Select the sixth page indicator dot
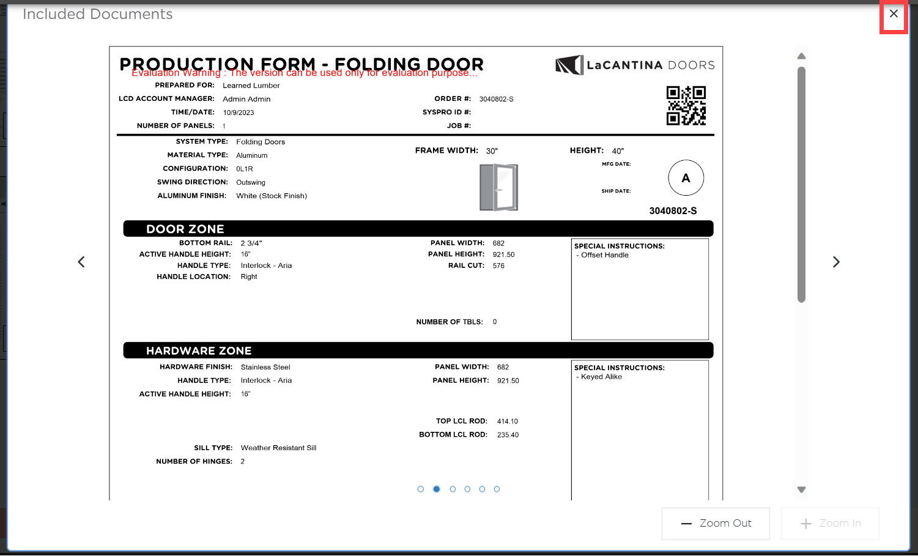 pyautogui.click(x=497, y=489)
